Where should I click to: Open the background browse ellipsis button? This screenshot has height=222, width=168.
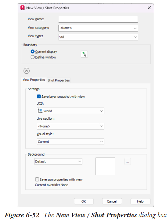tap(128, 162)
